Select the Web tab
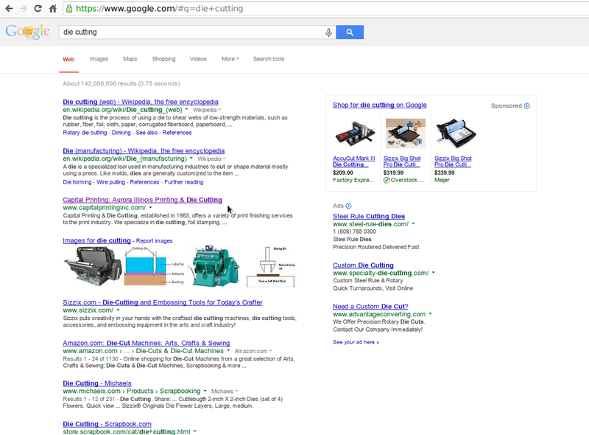Screen dimensions: 589x435 click(x=68, y=60)
